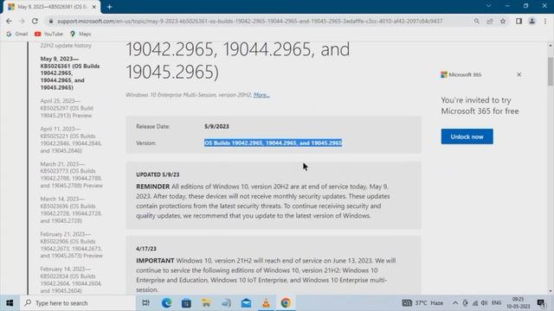Click the 4/17/23 date heading
Viewport: 554px width, 311px height.
[146, 249]
